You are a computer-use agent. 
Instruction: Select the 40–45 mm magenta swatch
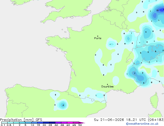tap(70, 123)
